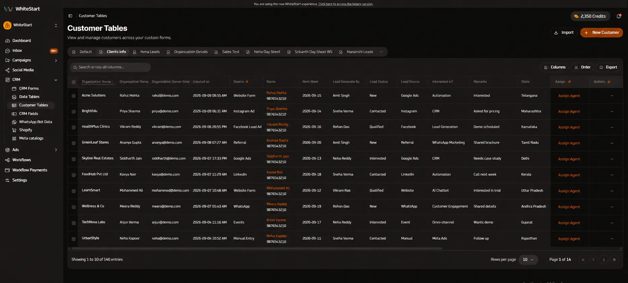Select the Acme Solutions row checkbox
The height and width of the screenshot is (283, 628).
pyautogui.click(x=74, y=96)
